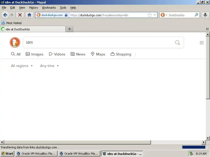Click the horizontal scrollbar thumb
The width and height of the screenshot is (210, 157).
(x=77, y=142)
